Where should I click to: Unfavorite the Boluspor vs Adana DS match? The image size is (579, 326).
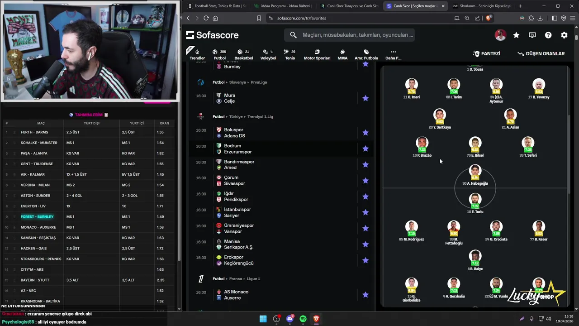coord(365,133)
